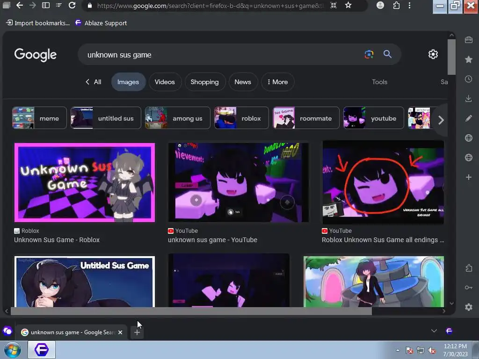The width and height of the screenshot is (479, 359).
Task: Go back with the browser back arrow
Action: [20, 5]
